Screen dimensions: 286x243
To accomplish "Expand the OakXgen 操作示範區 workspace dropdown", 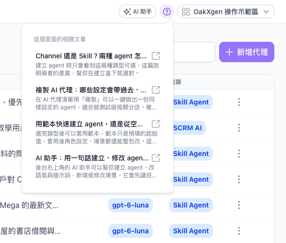I will pos(225,12).
